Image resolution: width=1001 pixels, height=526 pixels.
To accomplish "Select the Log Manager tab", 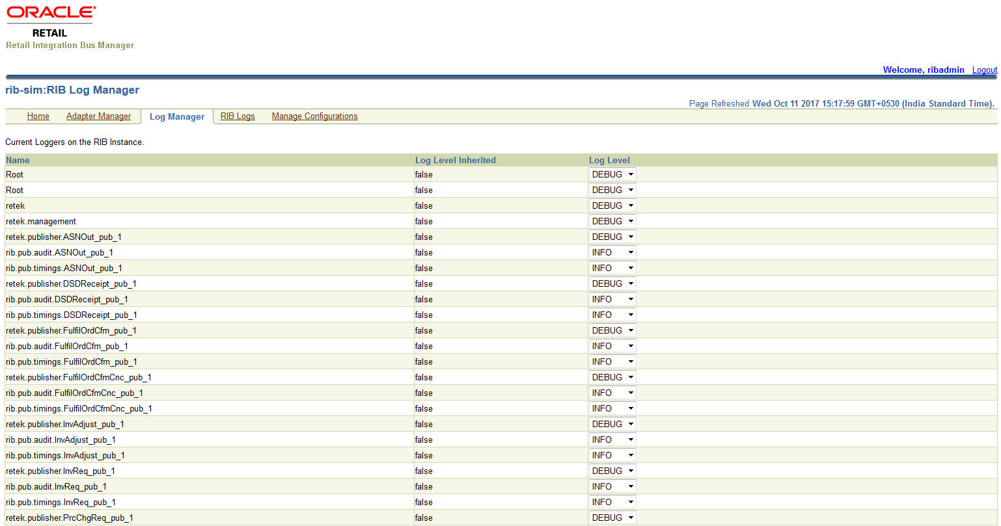I will tap(176, 116).
